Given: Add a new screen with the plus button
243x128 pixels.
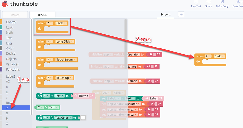Looking at the screenshot, I should [x=181, y=14].
